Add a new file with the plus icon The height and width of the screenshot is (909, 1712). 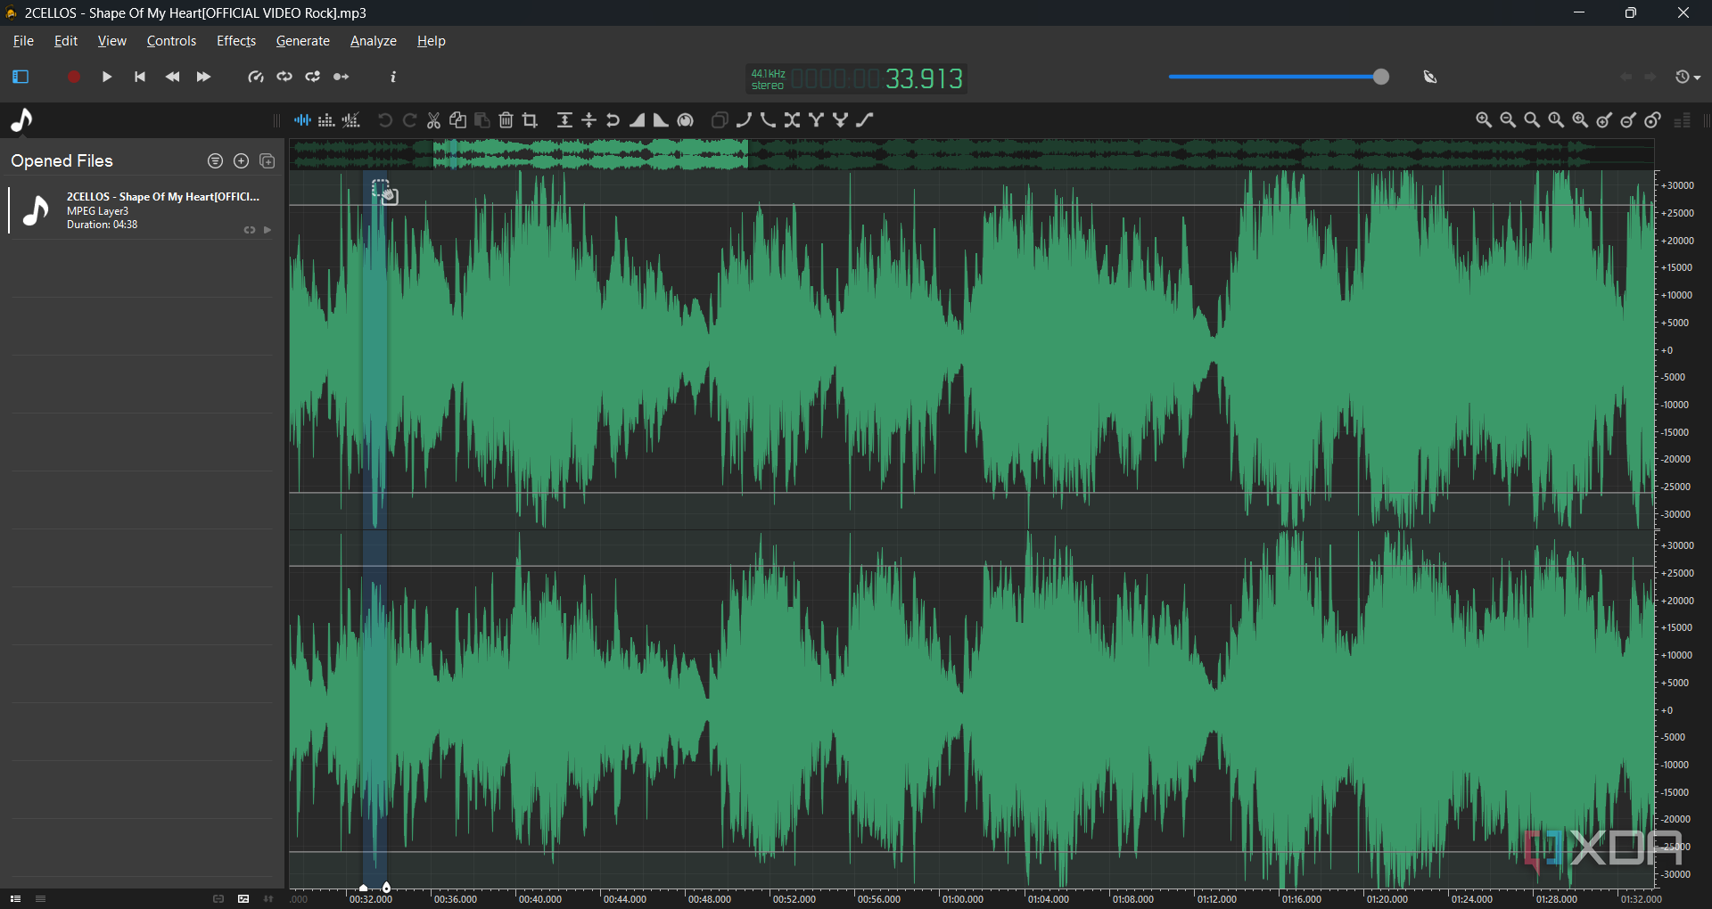click(x=241, y=161)
